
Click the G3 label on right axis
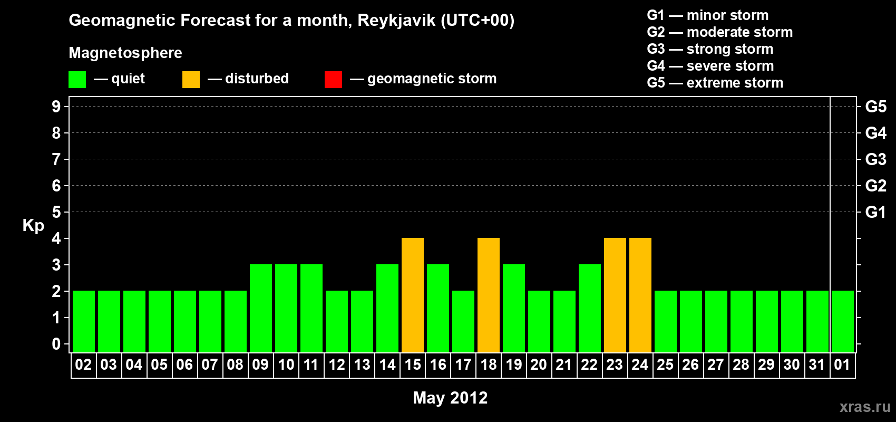click(x=876, y=159)
